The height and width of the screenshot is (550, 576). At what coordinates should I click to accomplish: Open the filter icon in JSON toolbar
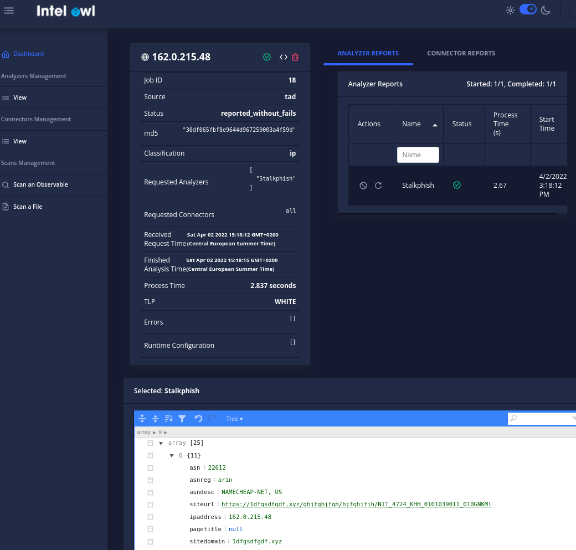[x=182, y=419]
